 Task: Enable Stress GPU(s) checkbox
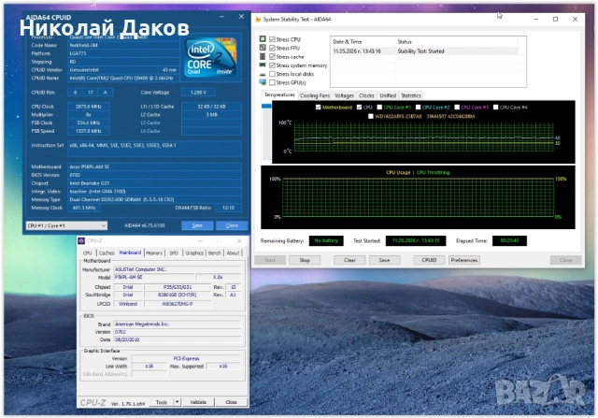coord(272,82)
